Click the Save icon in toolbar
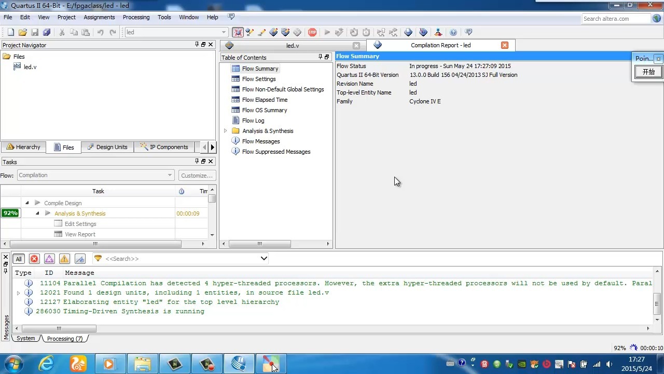 35,32
